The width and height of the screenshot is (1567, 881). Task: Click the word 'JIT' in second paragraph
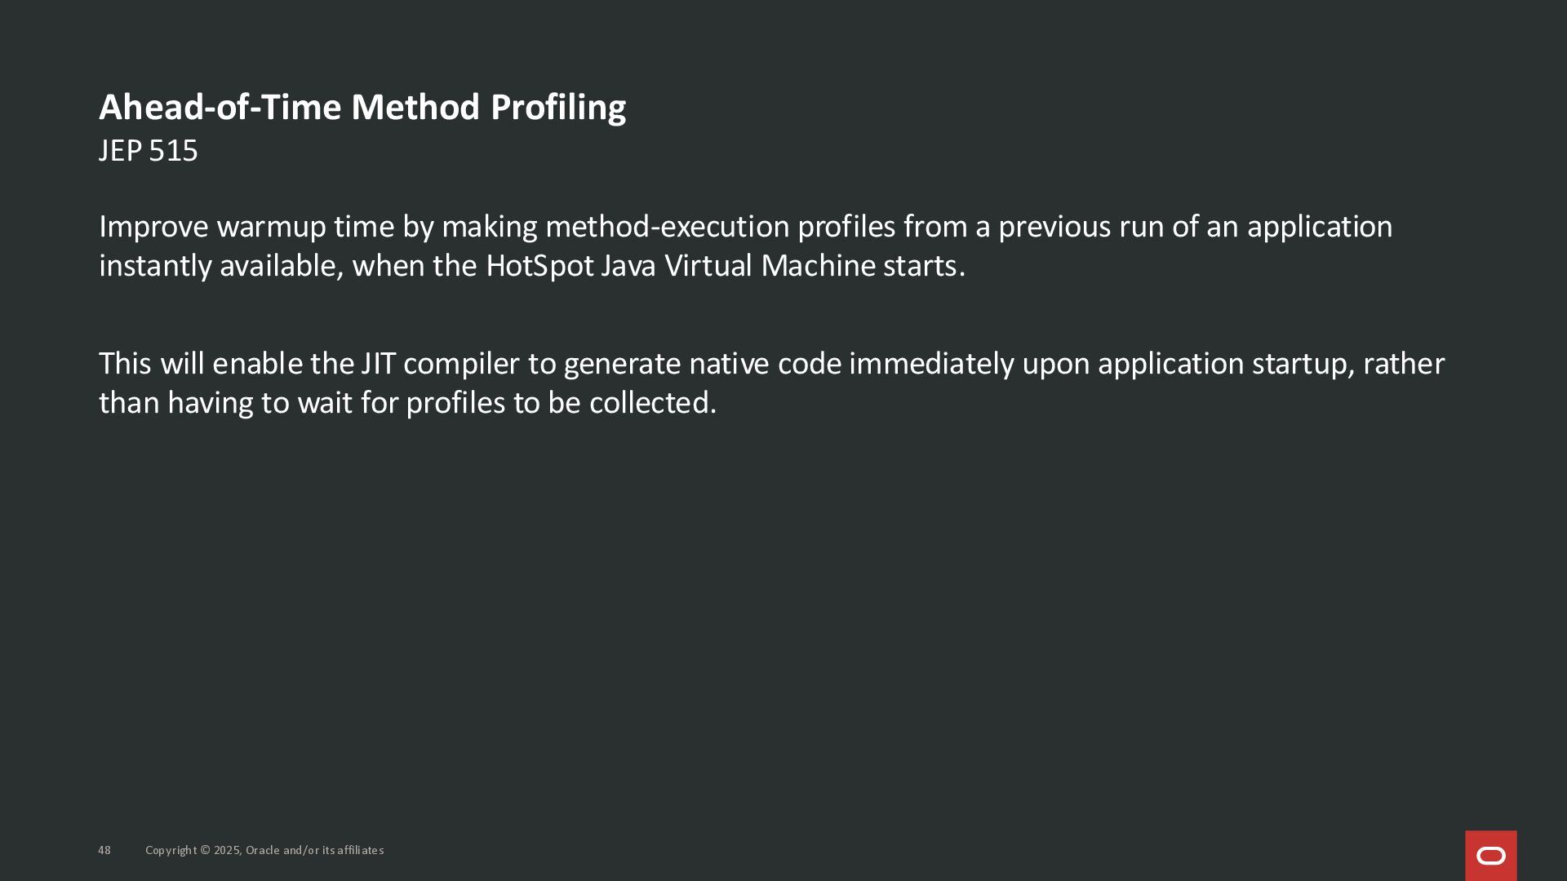pyautogui.click(x=379, y=364)
